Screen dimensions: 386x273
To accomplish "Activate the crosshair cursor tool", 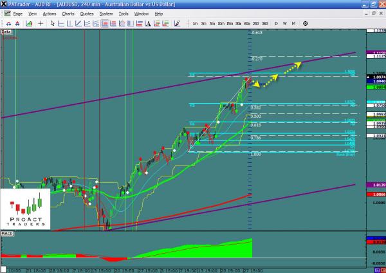I will tap(41, 23).
